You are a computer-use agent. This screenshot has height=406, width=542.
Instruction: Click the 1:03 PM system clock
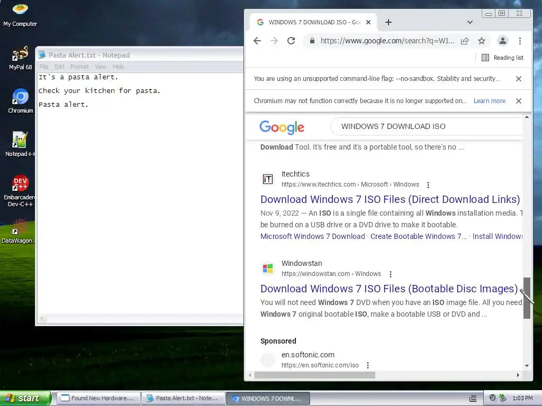click(x=522, y=399)
